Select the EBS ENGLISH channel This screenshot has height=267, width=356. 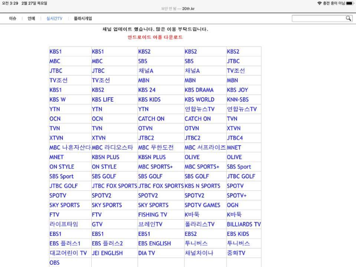[x=155, y=244]
